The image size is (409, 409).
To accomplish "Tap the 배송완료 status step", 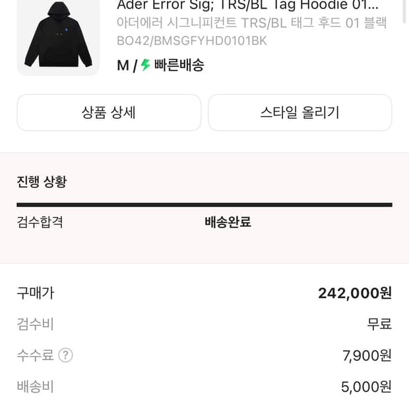I will click(x=228, y=222).
